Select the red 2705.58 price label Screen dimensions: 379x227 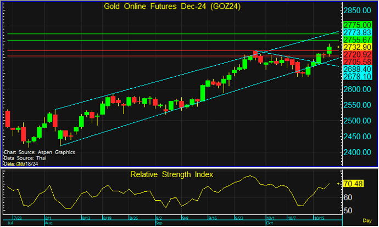pos(358,62)
